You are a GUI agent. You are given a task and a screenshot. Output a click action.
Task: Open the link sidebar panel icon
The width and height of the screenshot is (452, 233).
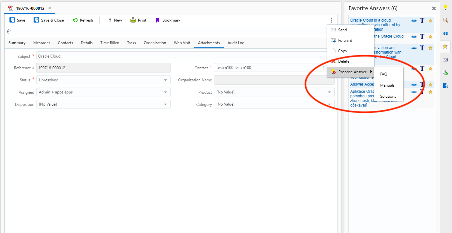pos(445,33)
